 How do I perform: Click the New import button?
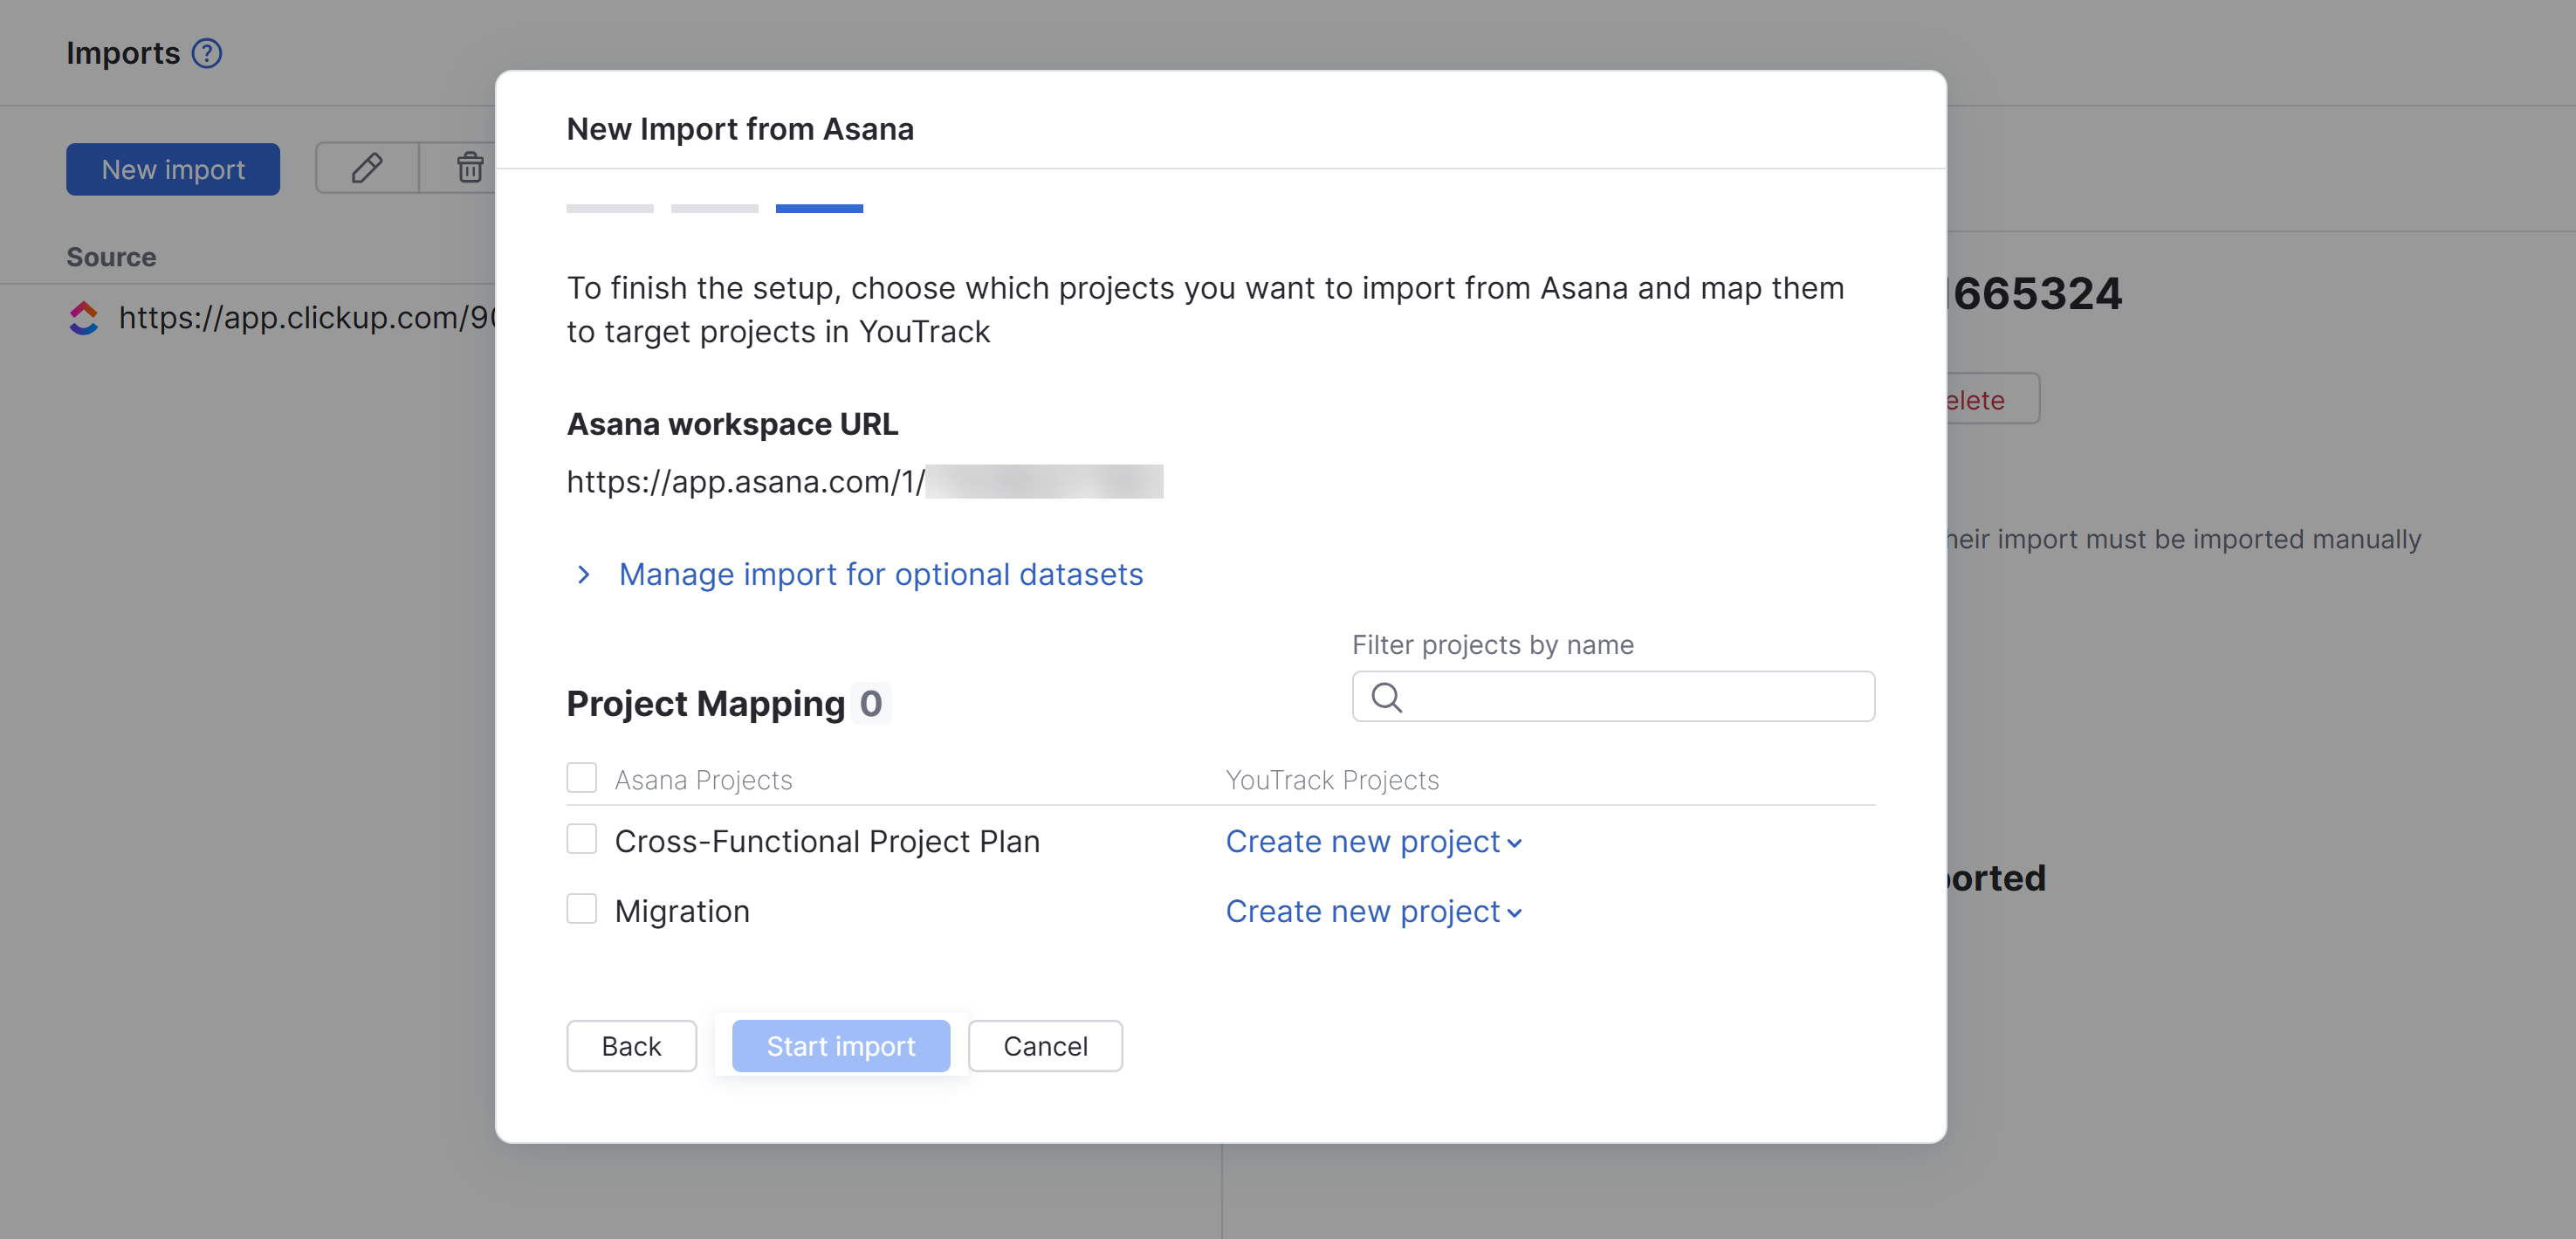click(173, 169)
